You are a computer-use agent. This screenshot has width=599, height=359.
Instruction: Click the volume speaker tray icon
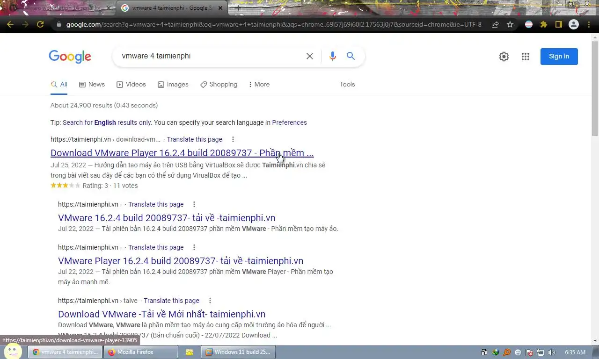pos(551,352)
